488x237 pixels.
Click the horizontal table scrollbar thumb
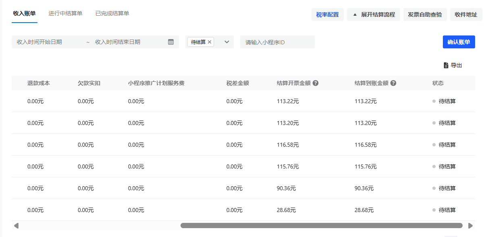321,226
